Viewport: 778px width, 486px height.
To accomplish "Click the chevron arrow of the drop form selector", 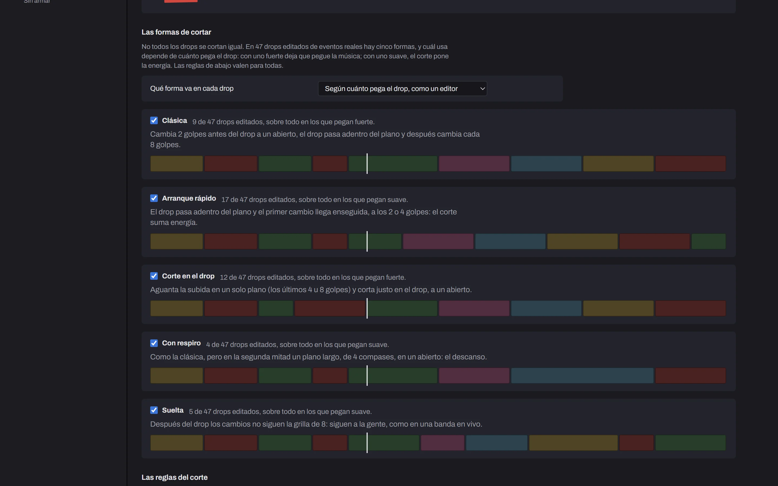I will 482,89.
